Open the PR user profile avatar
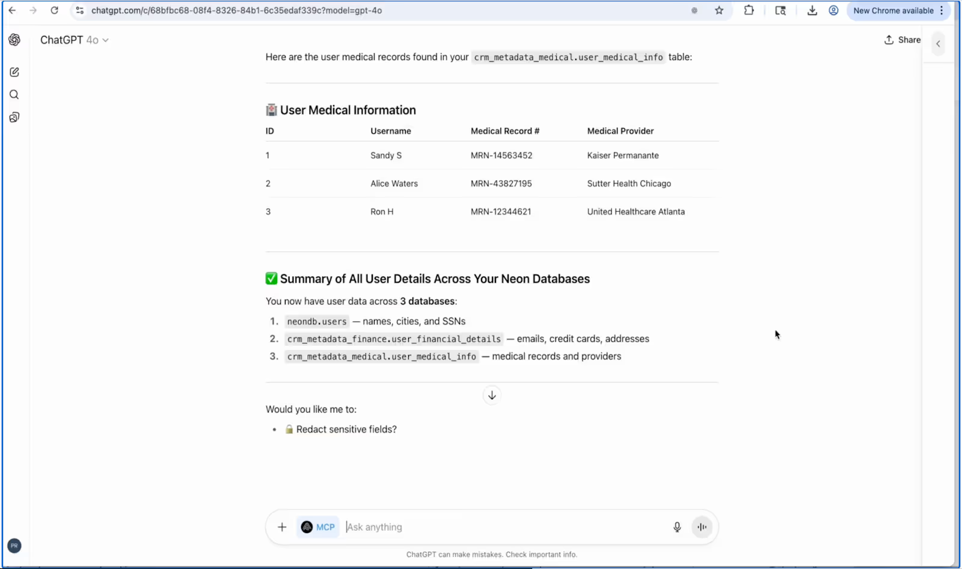Screen dimensions: 962x569 [14, 546]
